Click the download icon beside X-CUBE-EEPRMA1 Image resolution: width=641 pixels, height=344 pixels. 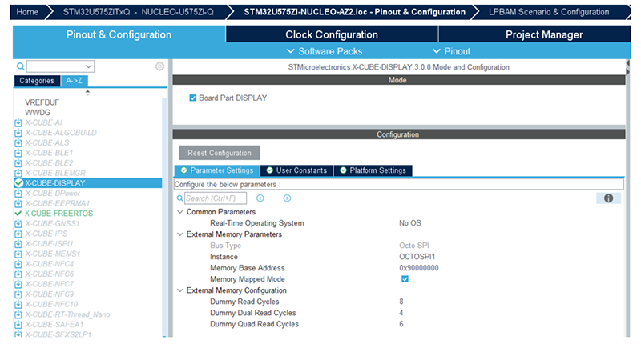tap(18, 203)
